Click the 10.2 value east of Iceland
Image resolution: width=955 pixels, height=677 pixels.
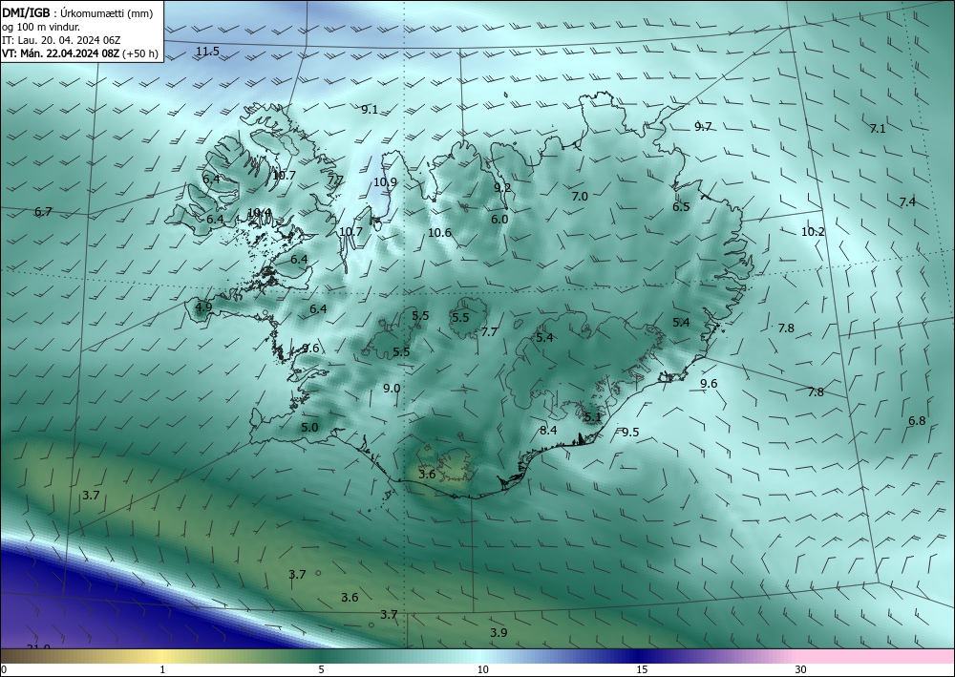point(813,231)
